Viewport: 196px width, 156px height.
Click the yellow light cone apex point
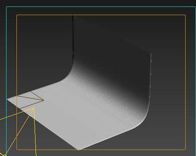34,108
